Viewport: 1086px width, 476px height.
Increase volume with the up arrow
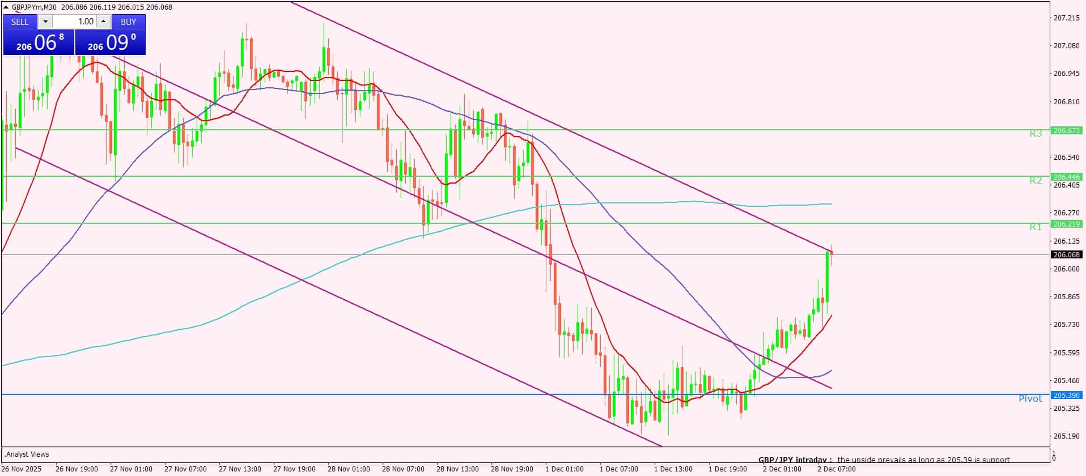coord(104,22)
